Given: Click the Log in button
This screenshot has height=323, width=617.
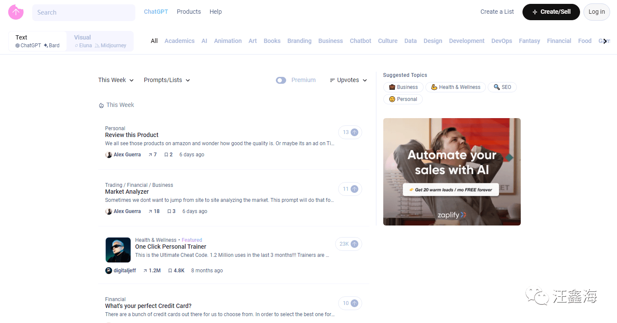Looking at the screenshot, I should pyautogui.click(x=597, y=12).
